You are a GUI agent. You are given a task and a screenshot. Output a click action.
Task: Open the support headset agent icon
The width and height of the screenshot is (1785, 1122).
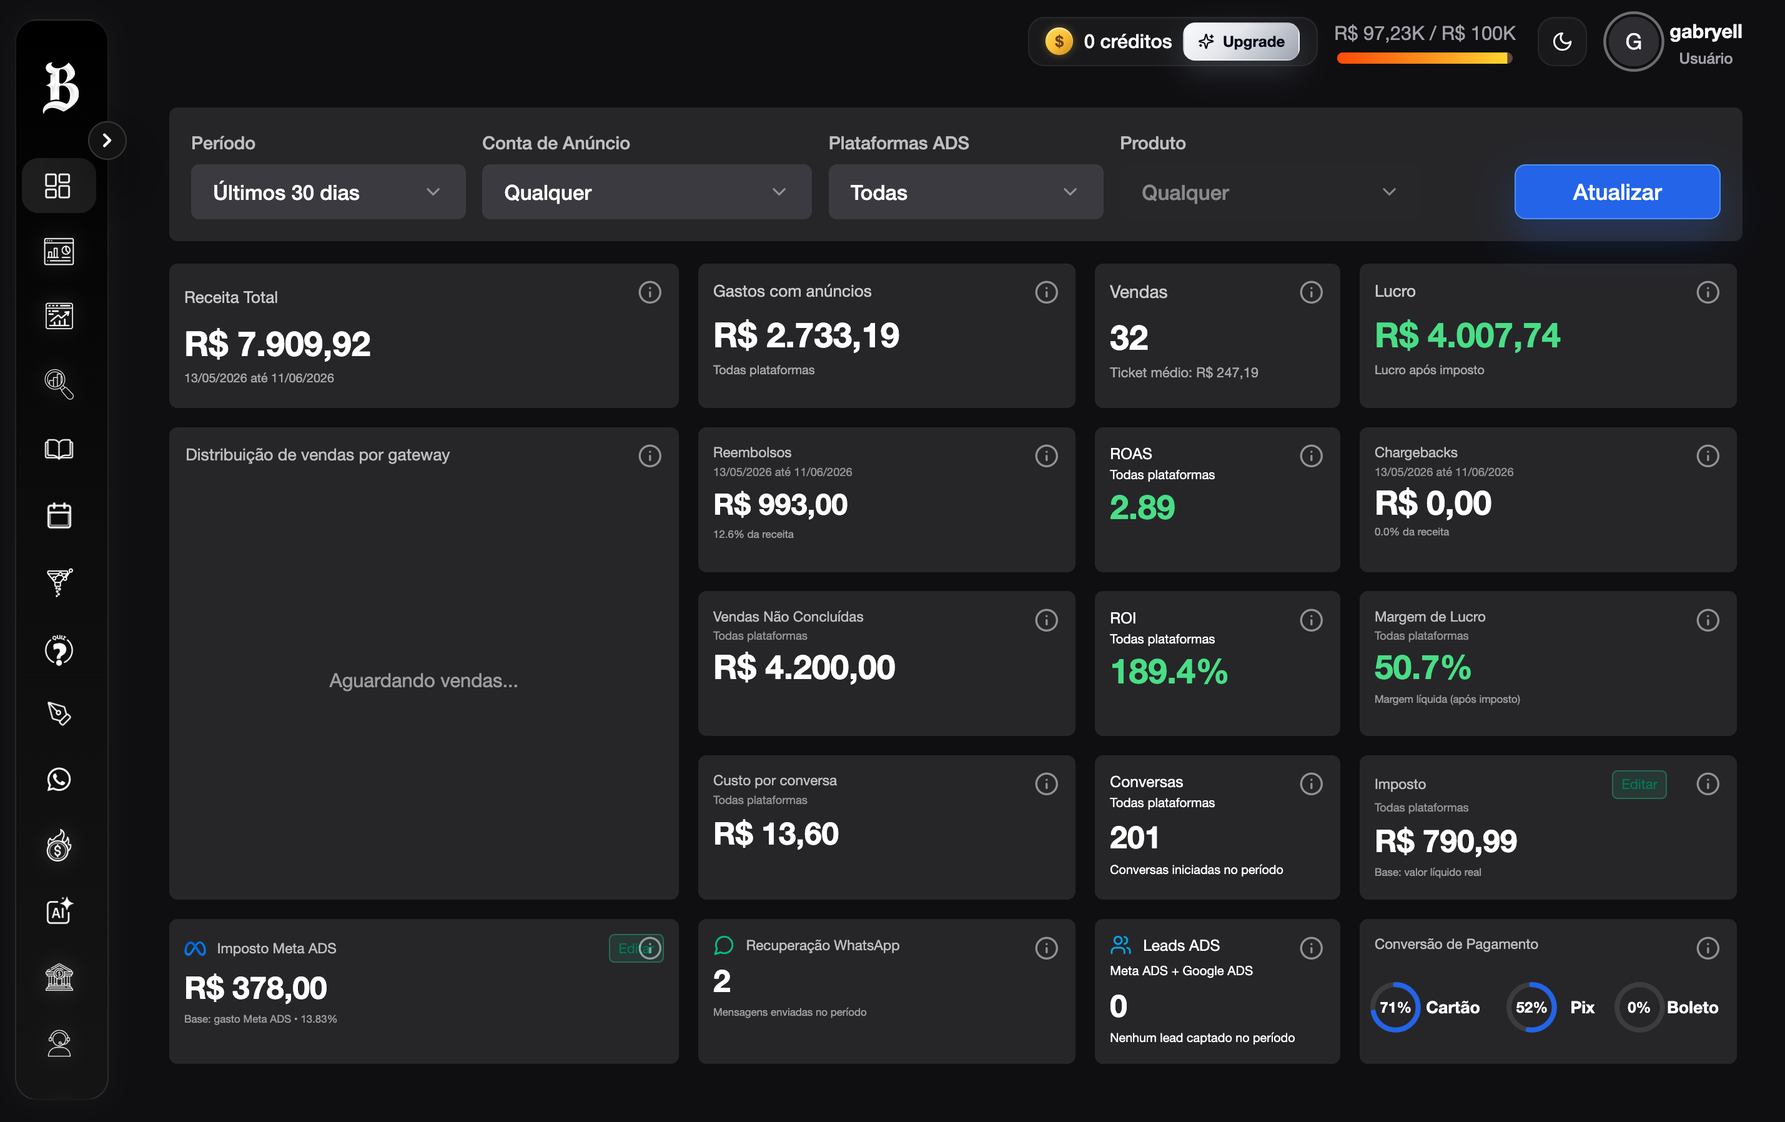59,1043
